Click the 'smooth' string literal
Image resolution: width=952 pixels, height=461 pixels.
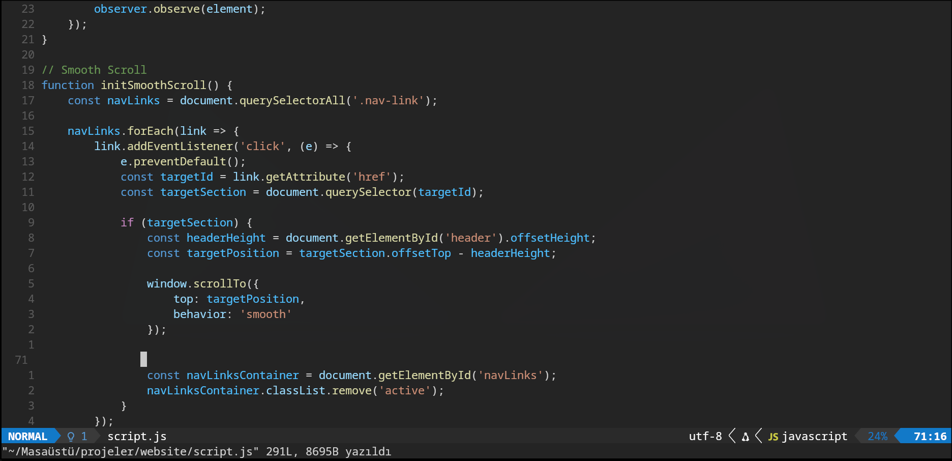(x=266, y=314)
